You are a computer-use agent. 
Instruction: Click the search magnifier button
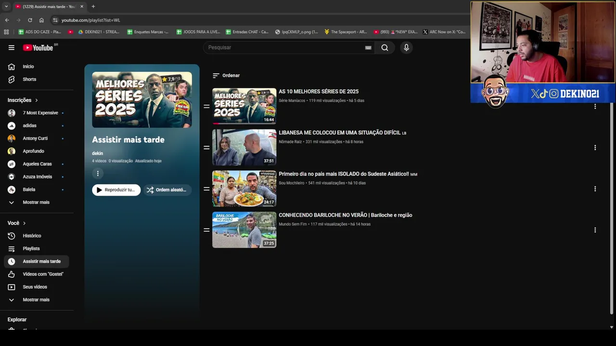385,48
